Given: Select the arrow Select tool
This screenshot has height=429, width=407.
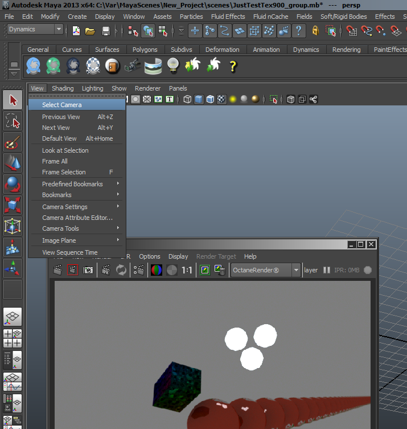Looking at the screenshot, I should click(x=13, y=100).
